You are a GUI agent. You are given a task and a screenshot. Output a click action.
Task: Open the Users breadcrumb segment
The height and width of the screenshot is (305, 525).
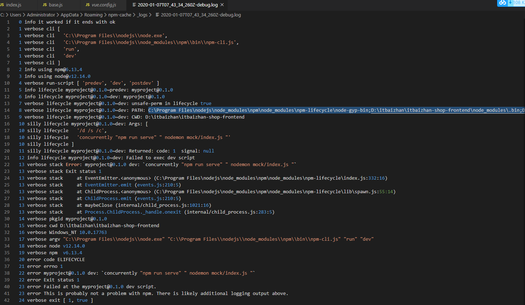[x=16, y=15]
